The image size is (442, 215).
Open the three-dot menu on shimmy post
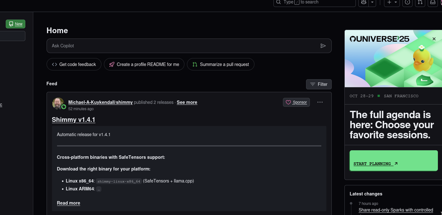(x=320, y=102)
